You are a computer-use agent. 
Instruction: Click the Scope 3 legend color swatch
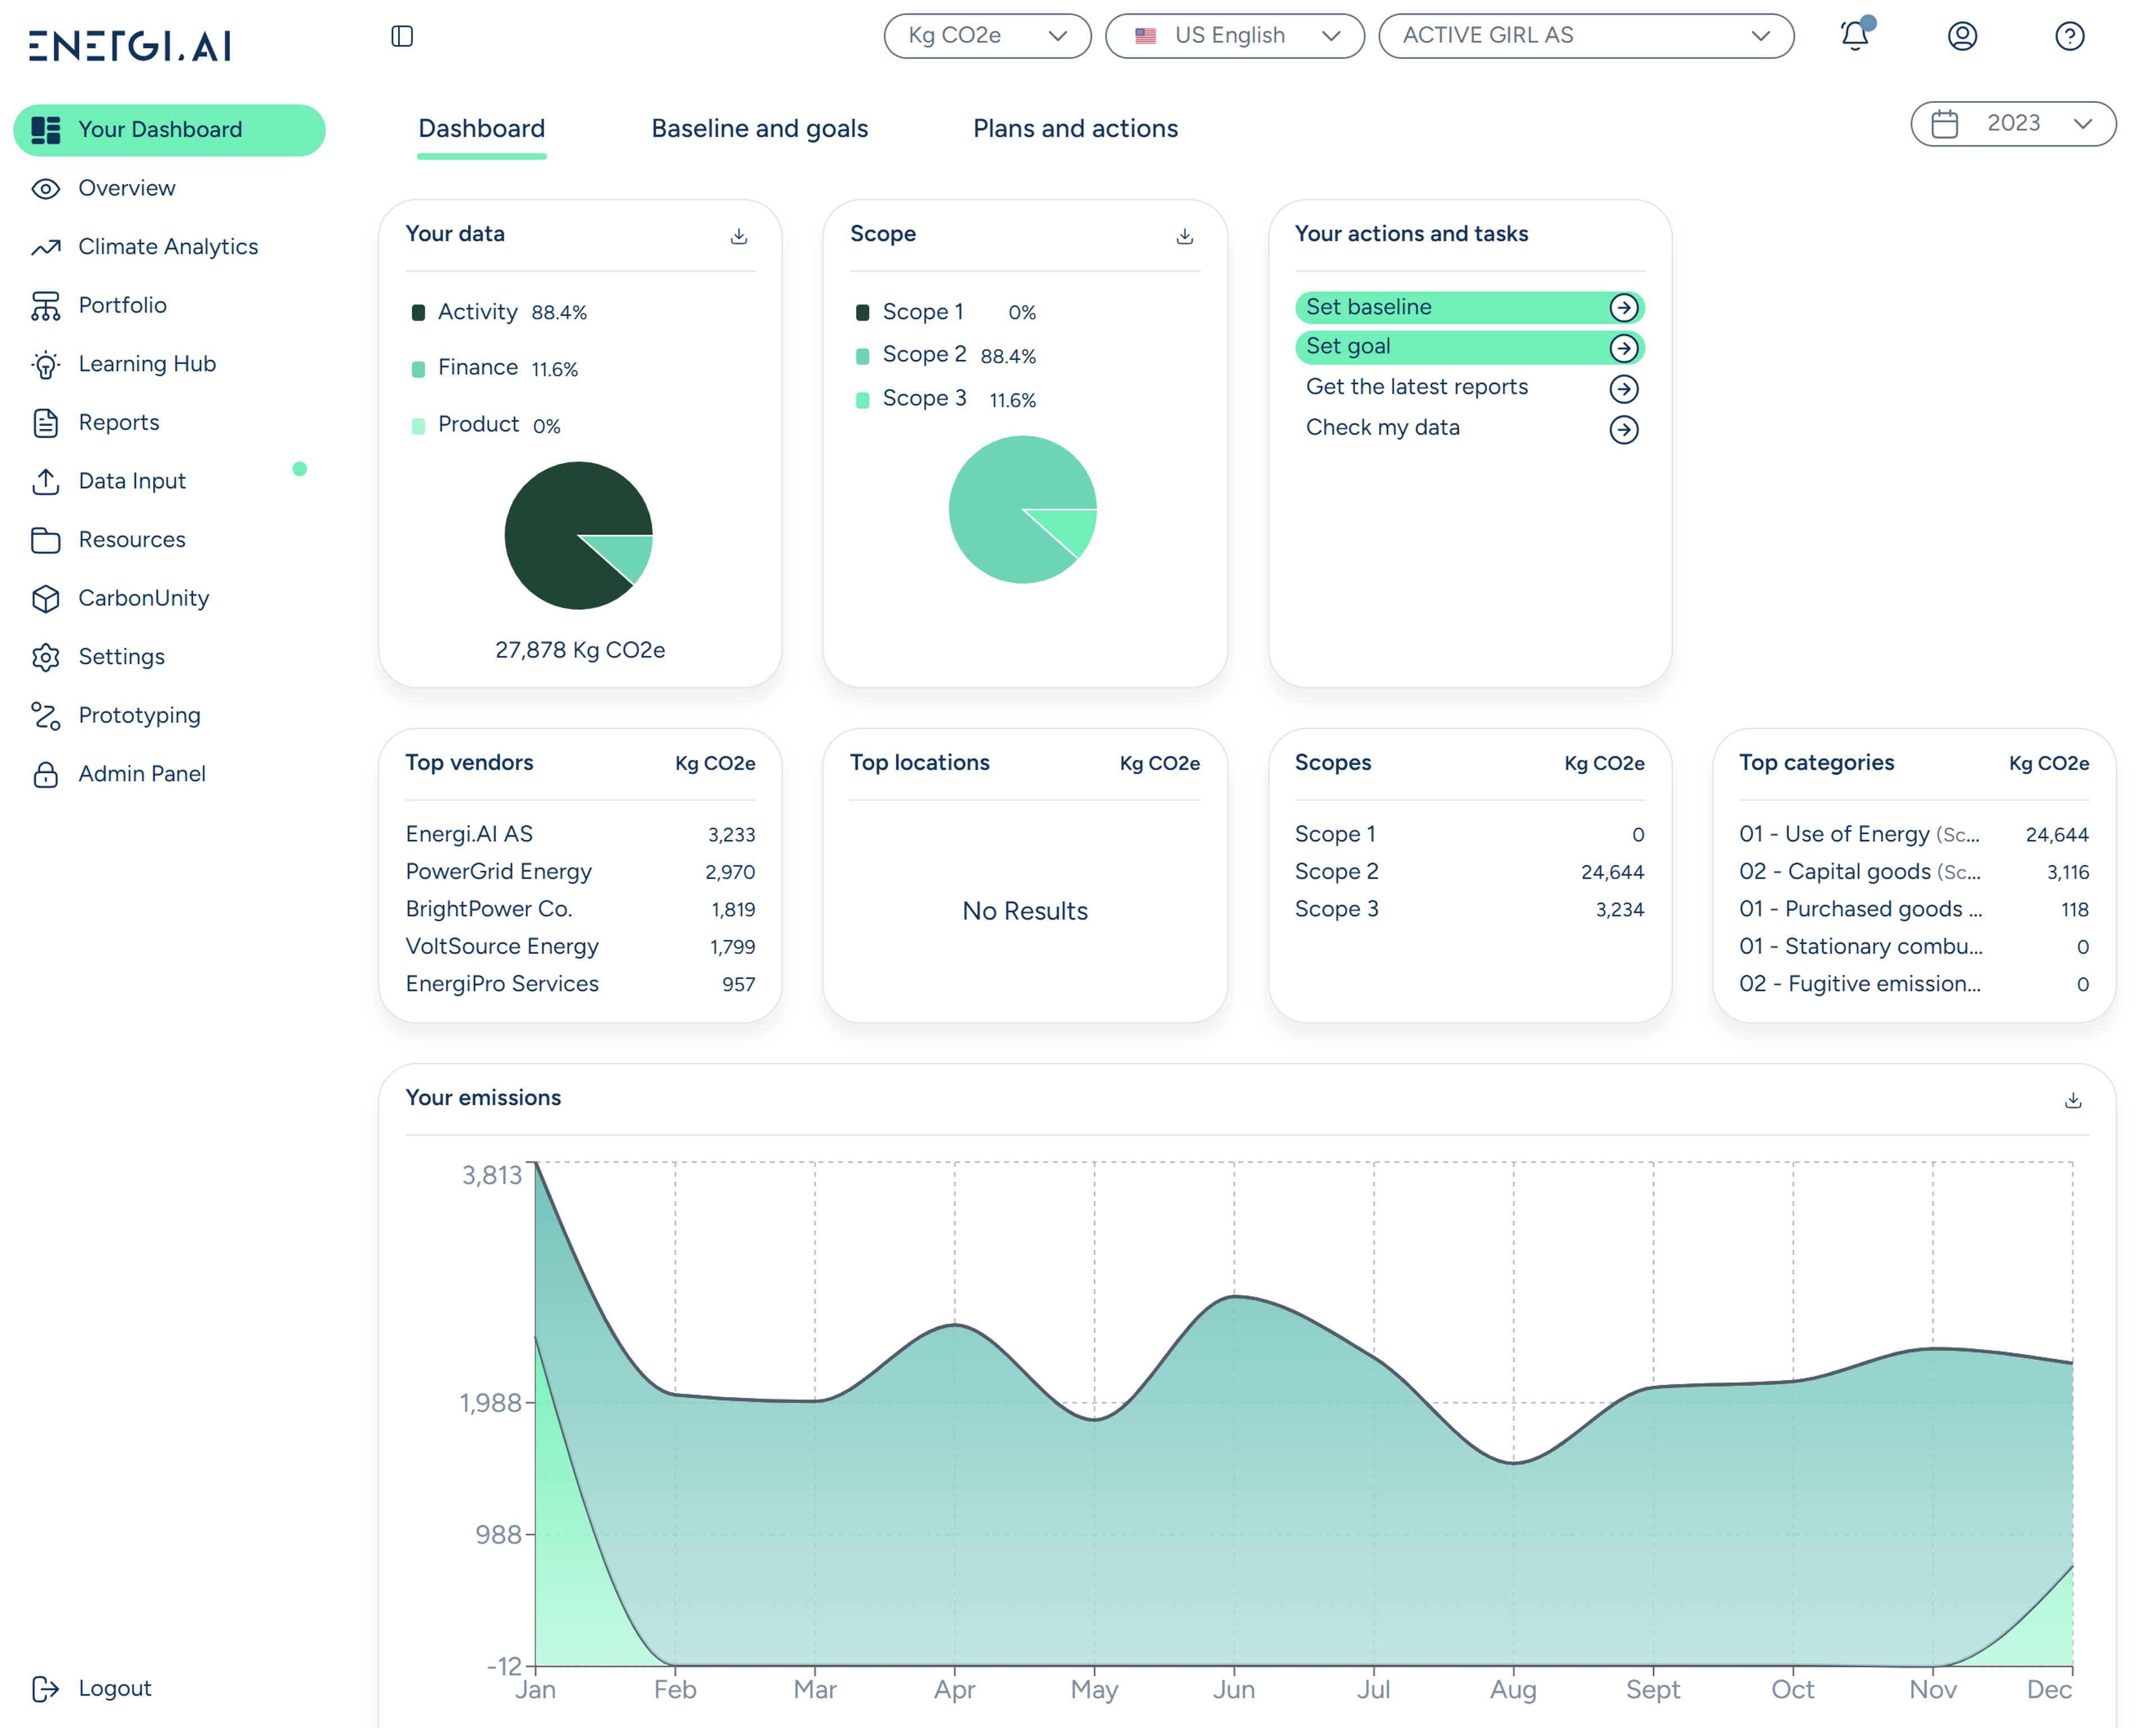(x=862, y=400)
